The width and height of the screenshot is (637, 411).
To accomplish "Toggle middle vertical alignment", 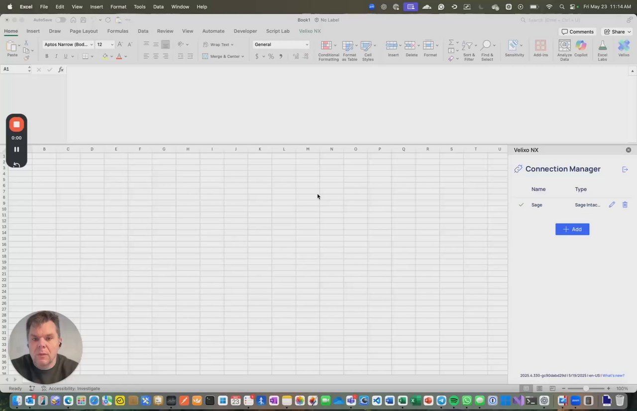I will point(156,45).
